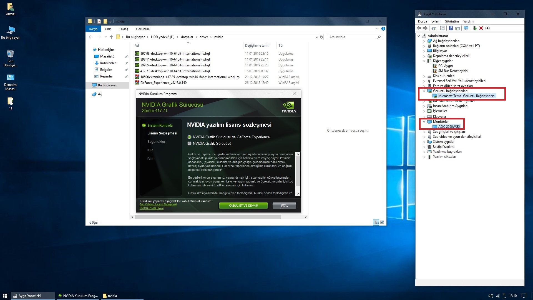533x300 pixels.
Task: Open the 417.71 desktop win10 installer file
Action: coord(175,71)
